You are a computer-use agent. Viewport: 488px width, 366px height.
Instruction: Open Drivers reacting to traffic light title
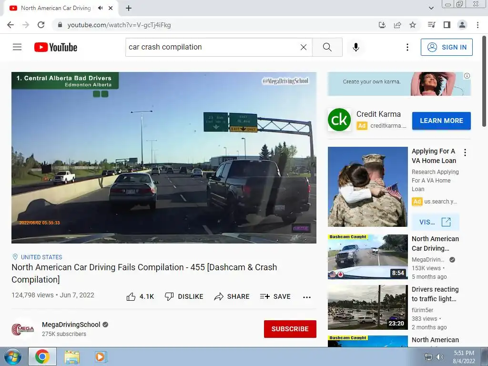(435, 294)
